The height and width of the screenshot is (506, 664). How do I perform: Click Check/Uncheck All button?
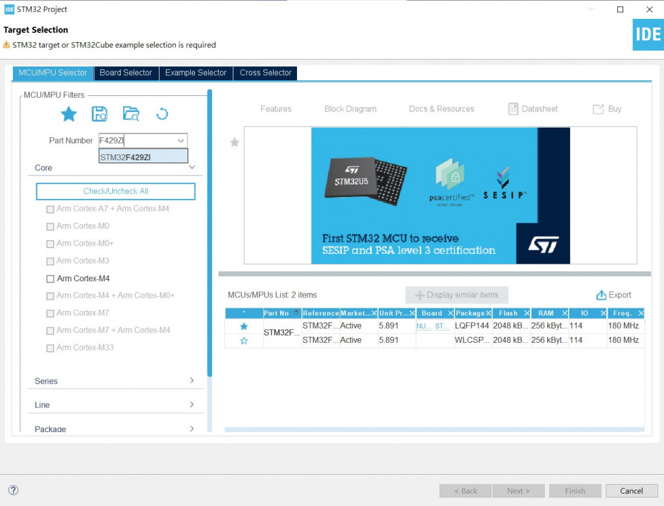(115, 191)
